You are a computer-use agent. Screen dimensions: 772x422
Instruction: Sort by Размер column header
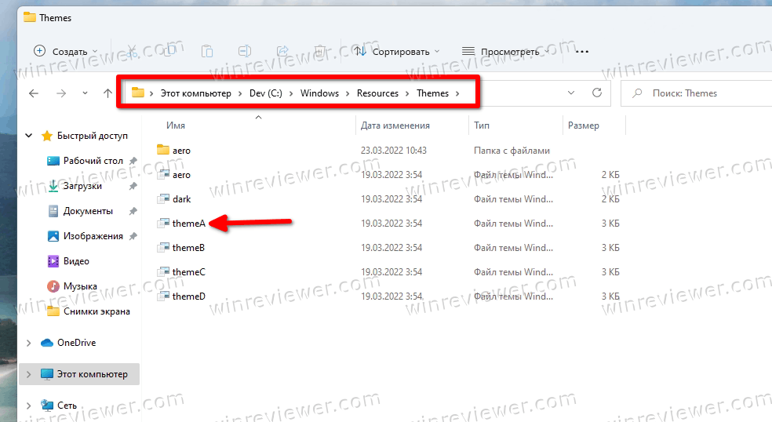[x=584, y=126]
